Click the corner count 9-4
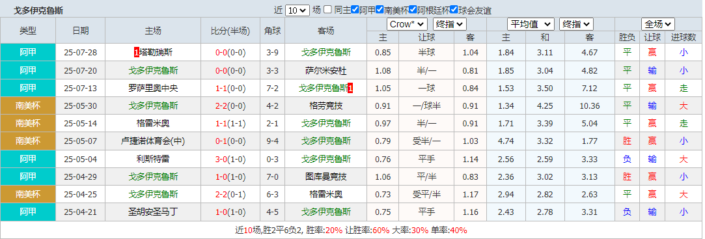705x239 pixels. [x=273, y=141]
